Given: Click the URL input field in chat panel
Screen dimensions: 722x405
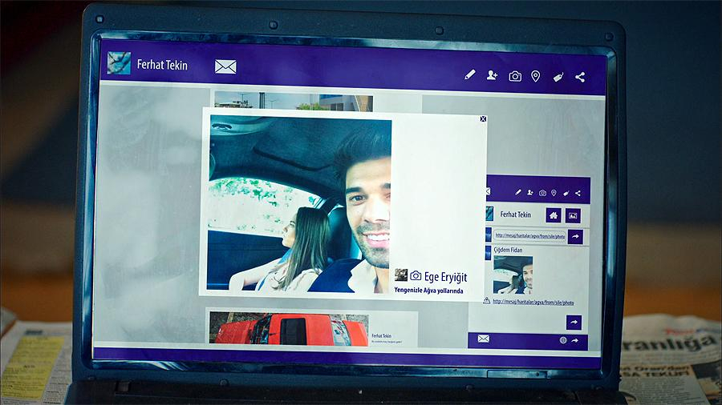Looking at the screenshot, I should (x=529, y=236).
